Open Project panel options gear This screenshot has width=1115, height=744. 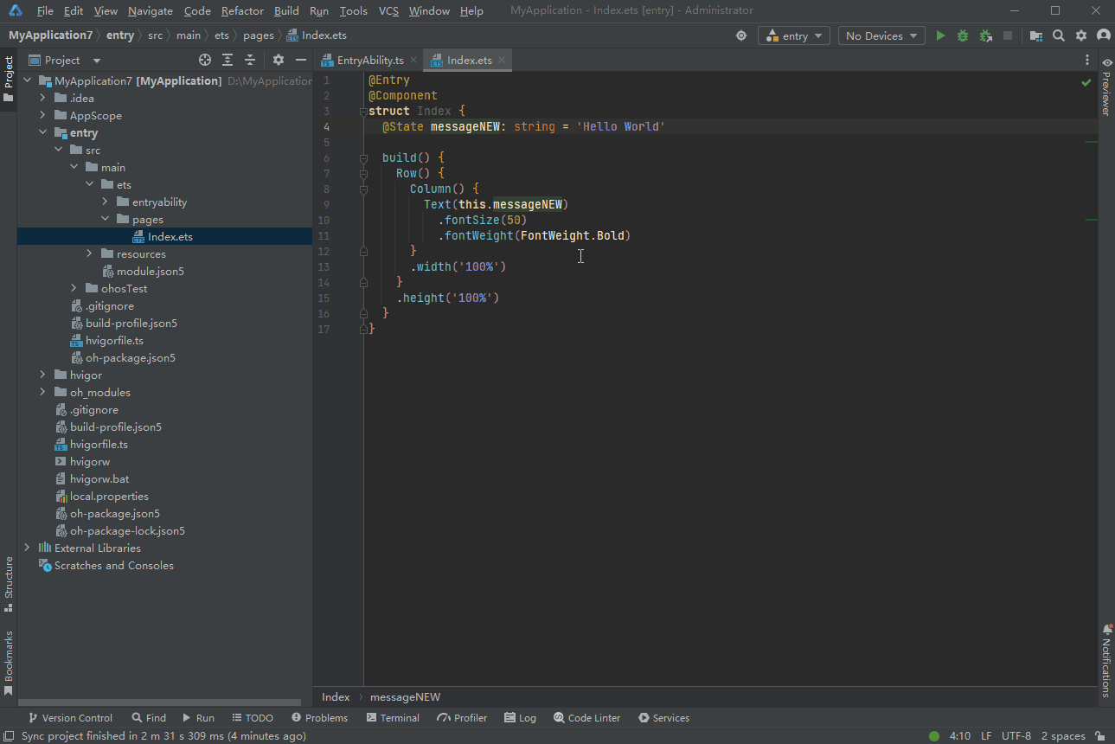(x=278, y=60)
